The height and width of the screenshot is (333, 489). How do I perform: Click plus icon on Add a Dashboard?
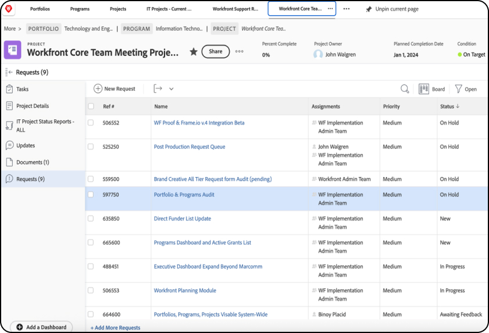[19, 327]
